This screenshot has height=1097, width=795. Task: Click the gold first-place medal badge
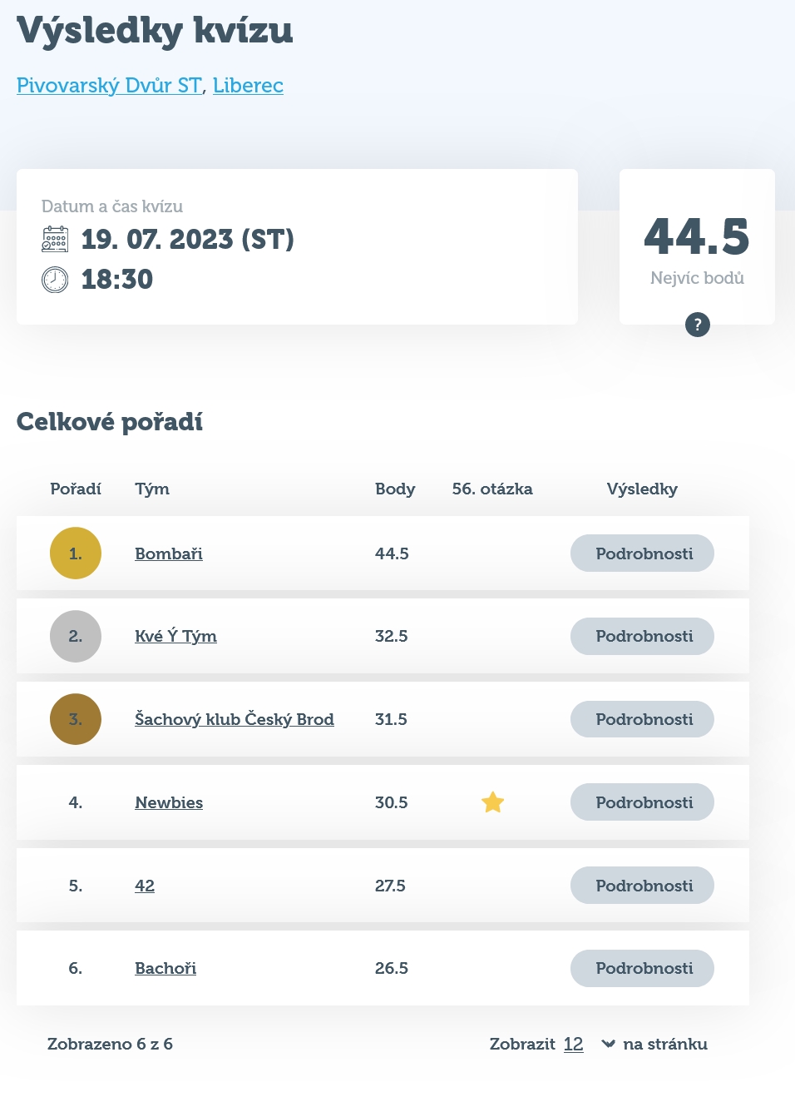coord(76,553)
